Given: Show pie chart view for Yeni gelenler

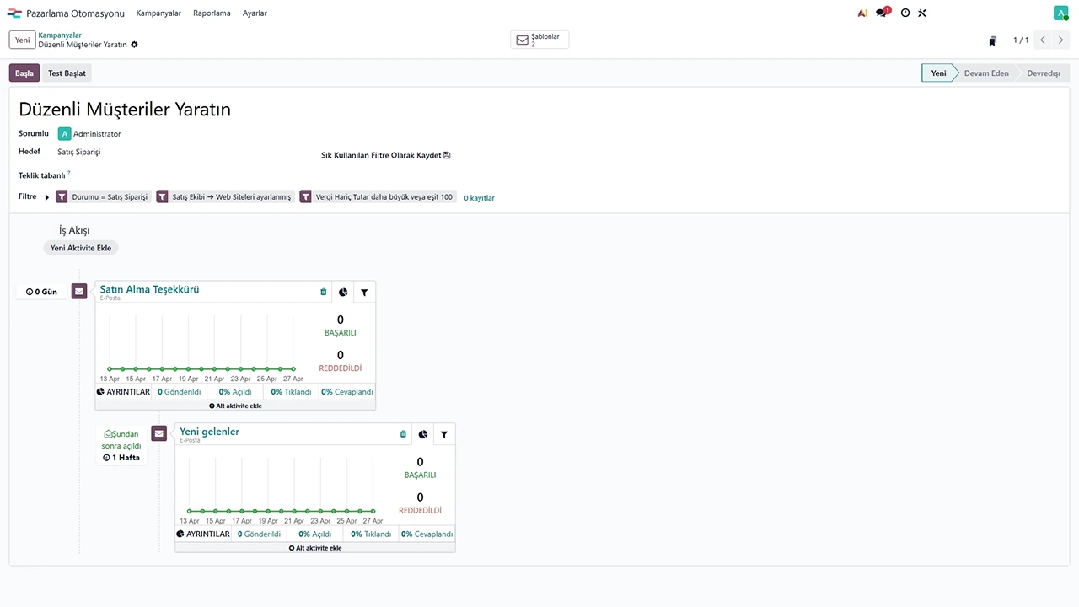Looking at the screenshot, I should 423,434.
